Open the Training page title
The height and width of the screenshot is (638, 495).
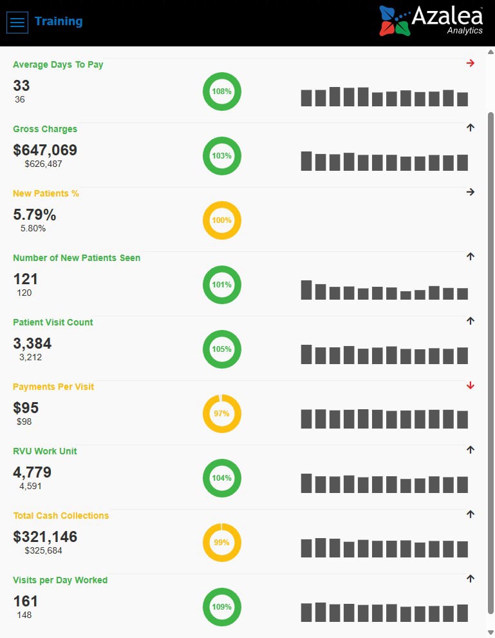(59, 21)
